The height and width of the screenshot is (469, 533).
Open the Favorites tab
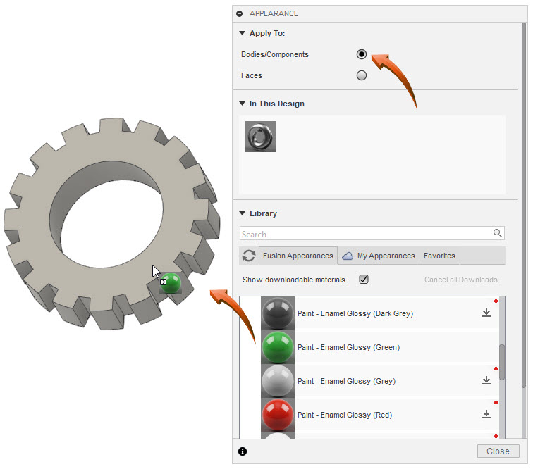[x=439, y=256]
